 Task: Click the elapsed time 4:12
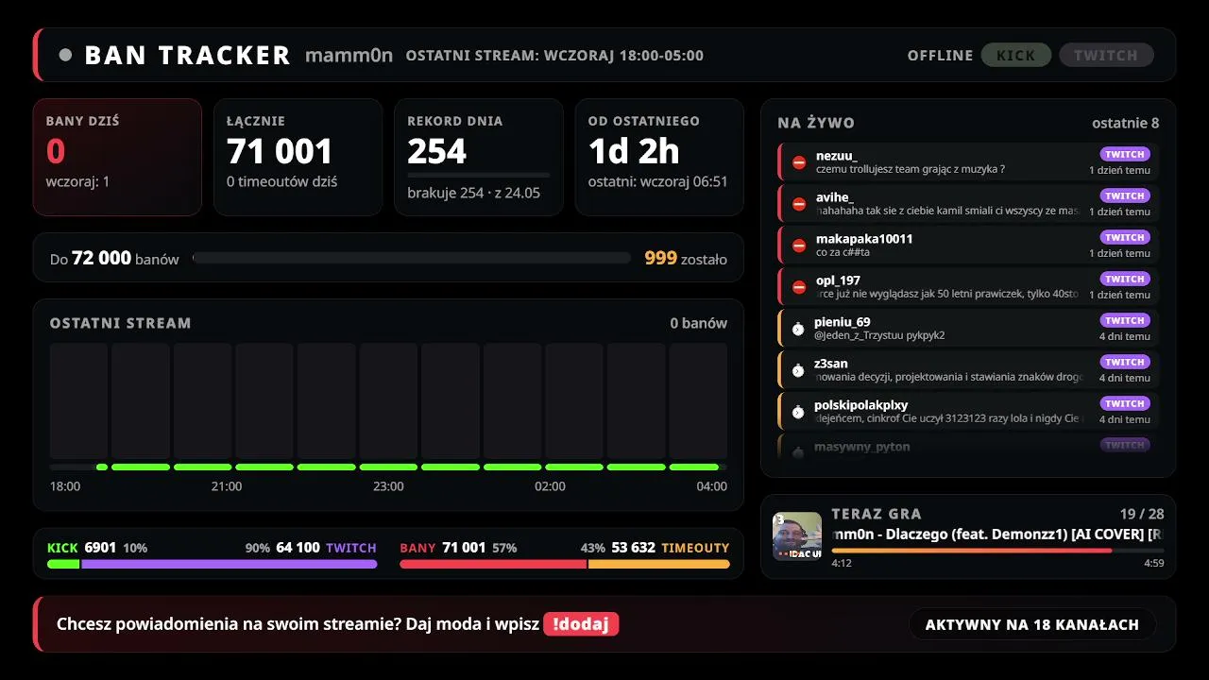pos(842,564)
